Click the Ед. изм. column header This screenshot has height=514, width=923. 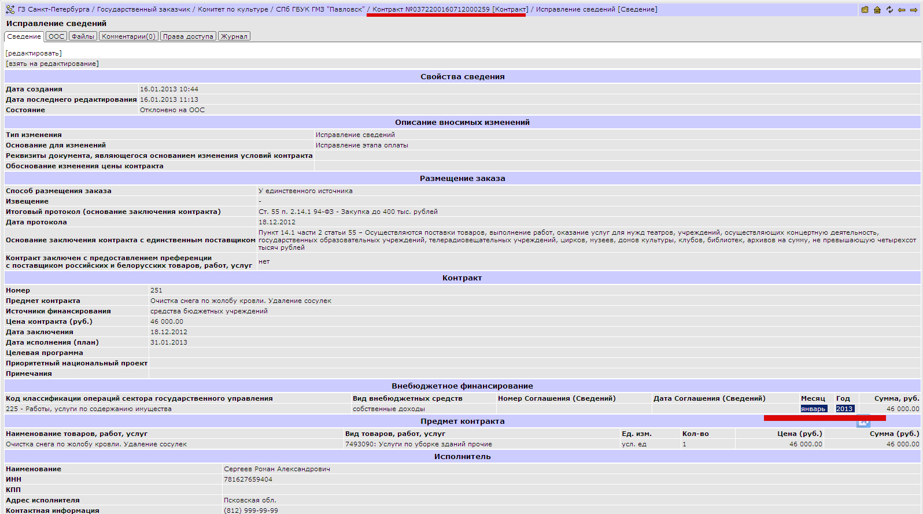pyautogui.click(x=637, y=434)
